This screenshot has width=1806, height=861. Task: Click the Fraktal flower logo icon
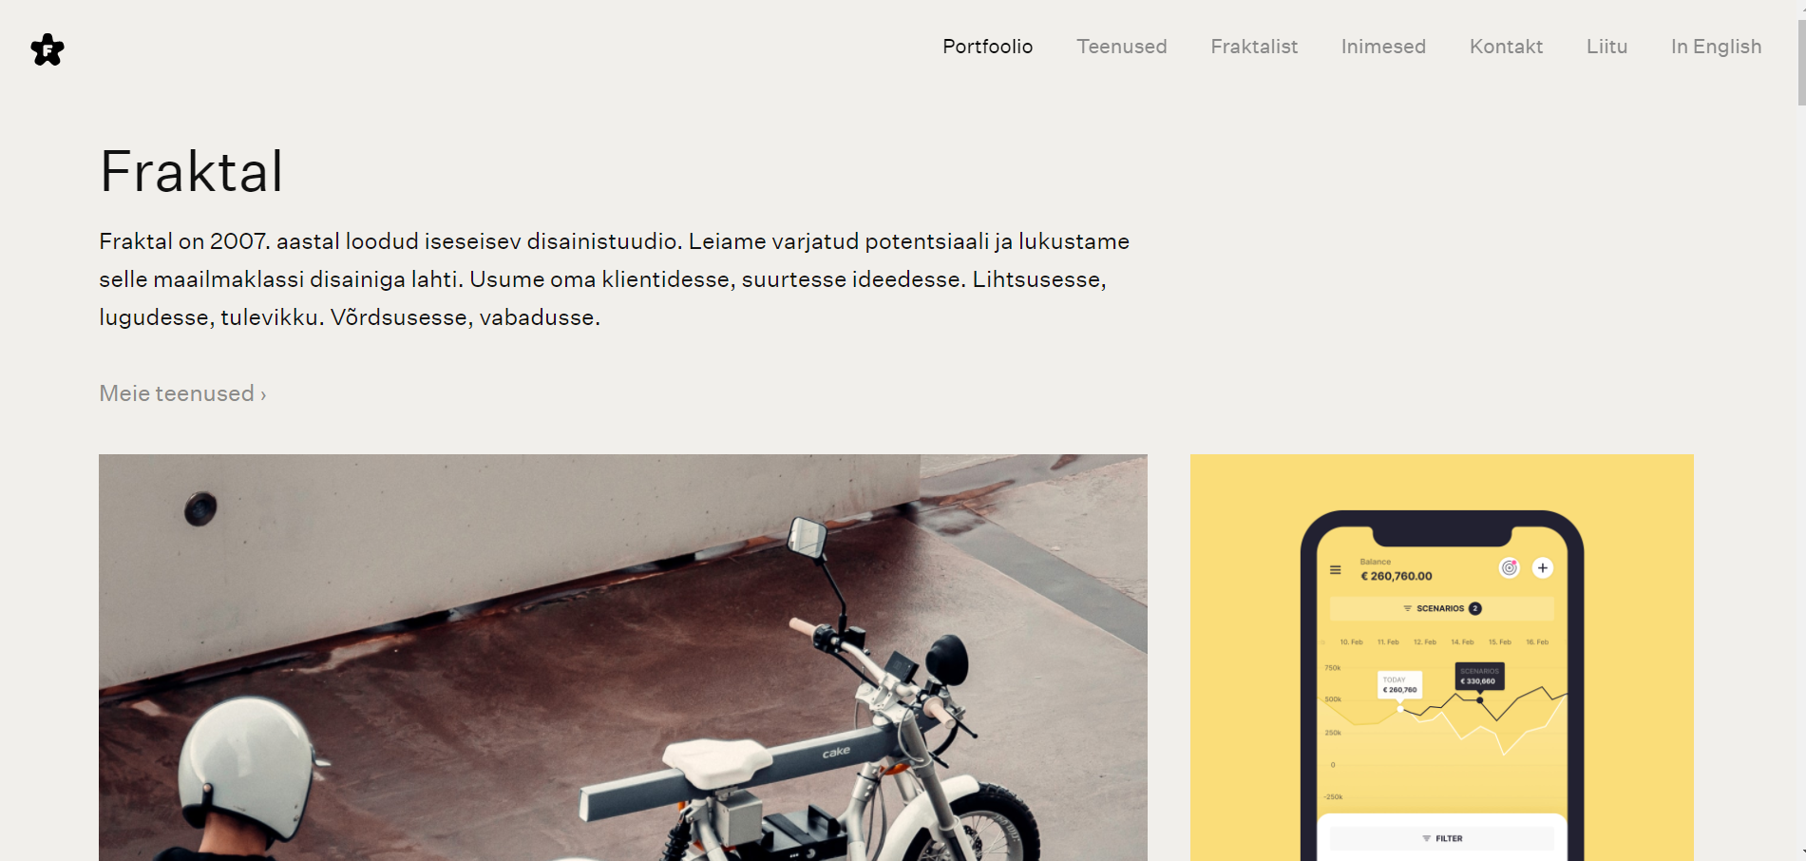coord(48,49)
